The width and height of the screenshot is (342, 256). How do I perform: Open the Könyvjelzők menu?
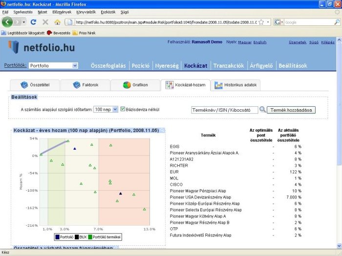click(x=86, y=12)
